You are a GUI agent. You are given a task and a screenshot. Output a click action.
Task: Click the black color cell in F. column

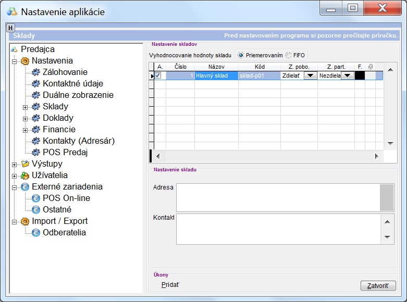360,75
